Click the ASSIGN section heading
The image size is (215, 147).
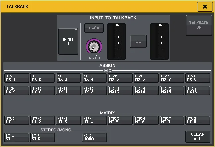(107, 65)
